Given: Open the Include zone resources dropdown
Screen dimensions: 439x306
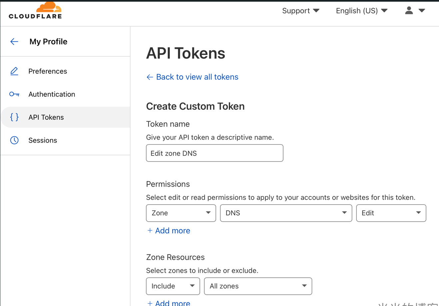Looking at the screenshot, I should tap(173, 286).
